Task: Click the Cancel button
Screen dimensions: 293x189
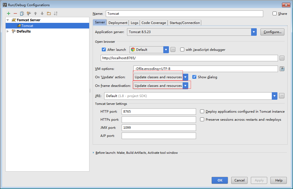Action: (239, 180)
